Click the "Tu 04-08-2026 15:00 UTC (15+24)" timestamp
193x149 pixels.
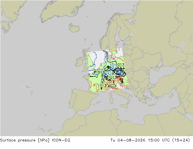150,140
